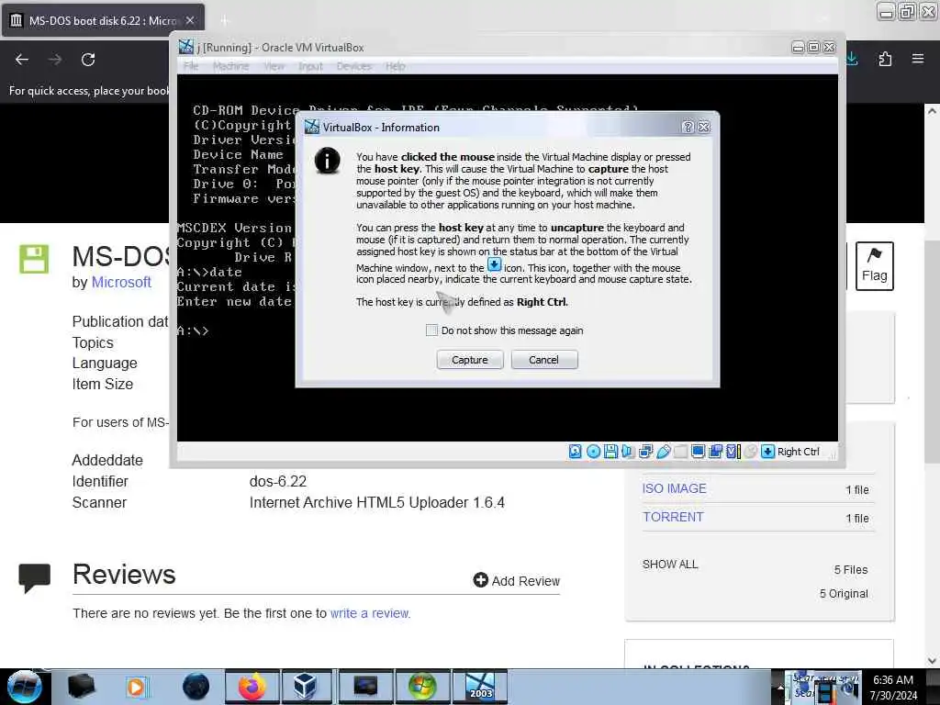Click the host key arrow icon beside Right Ctrl
940x705 pixels.
tap(767, 452)
